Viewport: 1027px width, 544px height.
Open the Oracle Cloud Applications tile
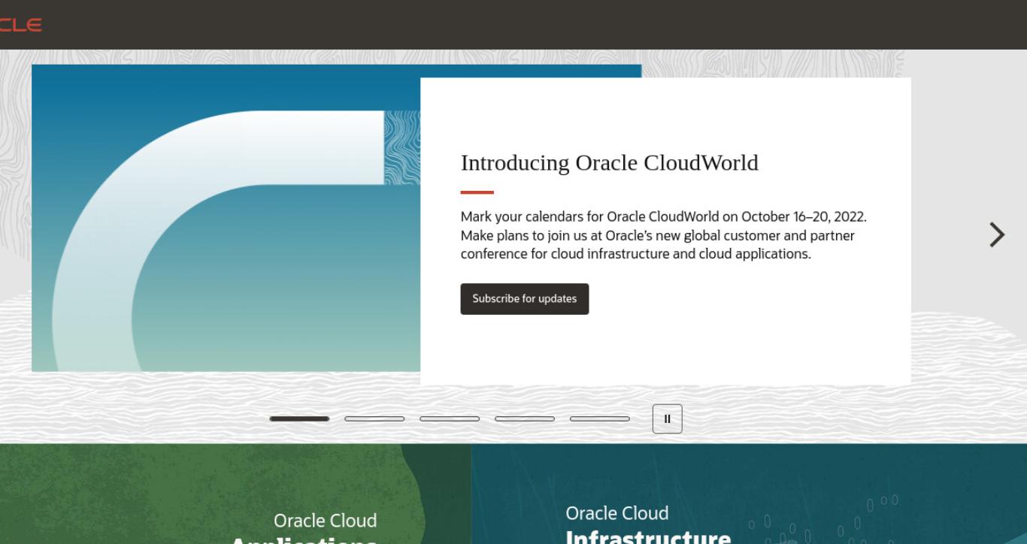pos(235,494)
